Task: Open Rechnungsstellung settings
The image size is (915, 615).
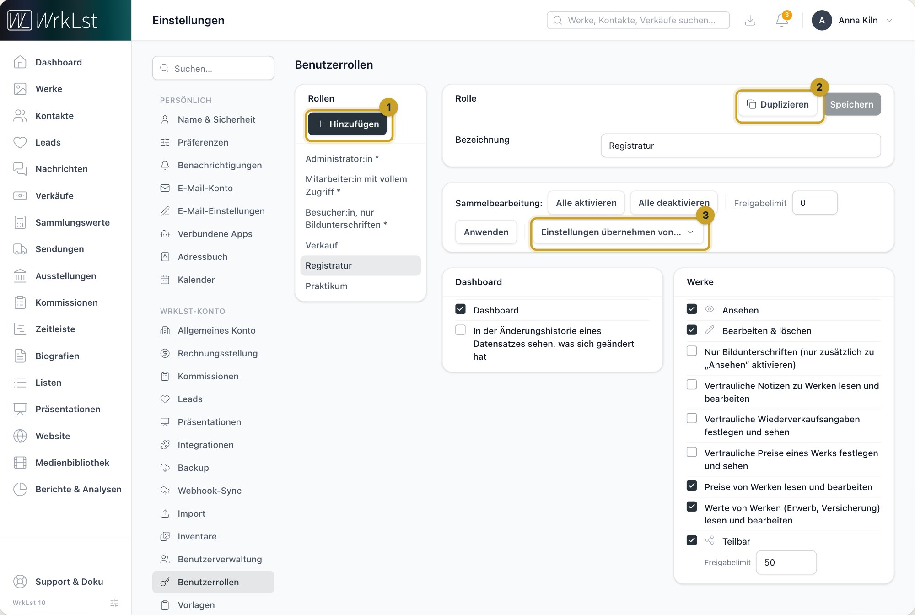Action: pos(213,353)
